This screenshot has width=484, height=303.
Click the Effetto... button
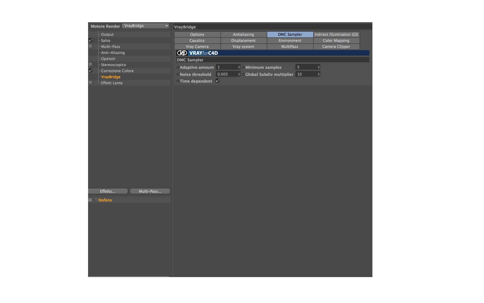(108, 191)
